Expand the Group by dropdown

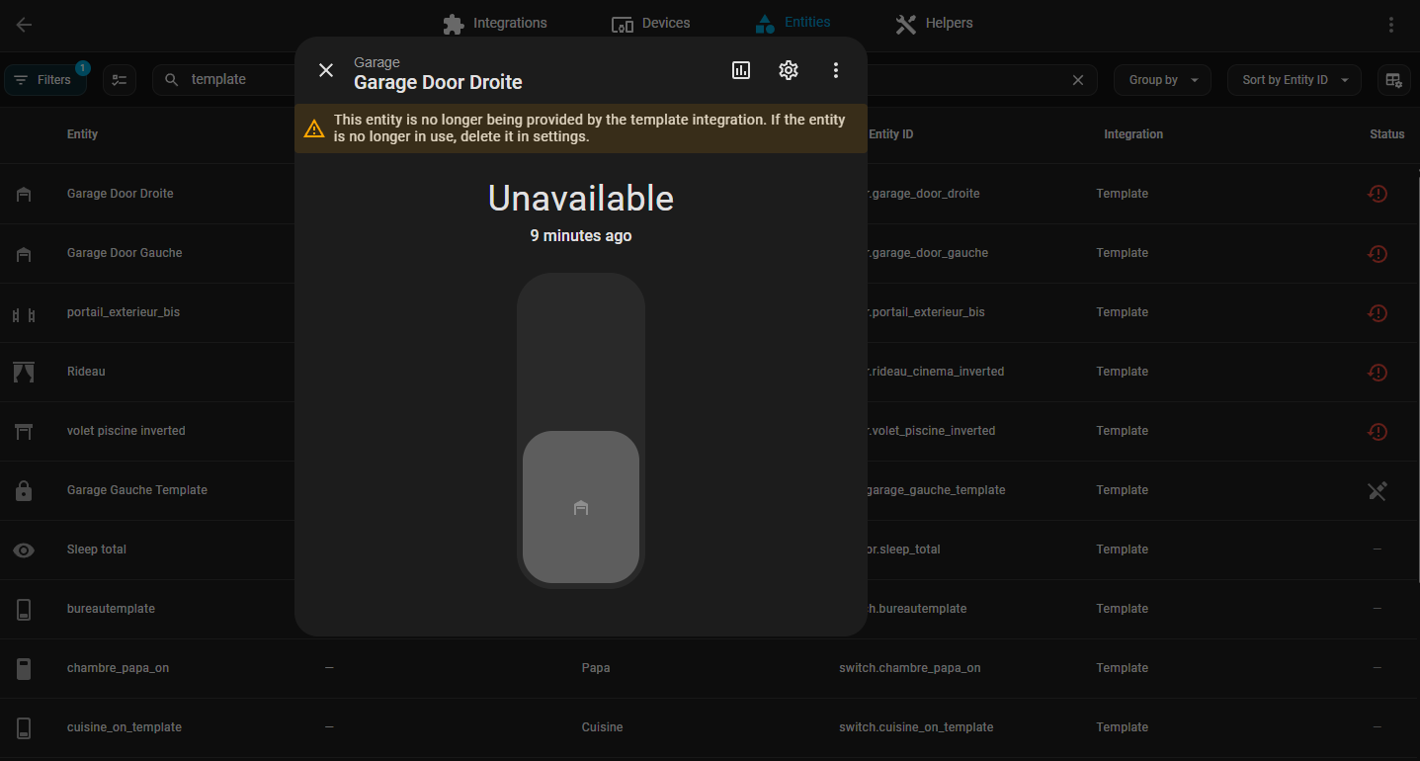(x=1162, y=80)
